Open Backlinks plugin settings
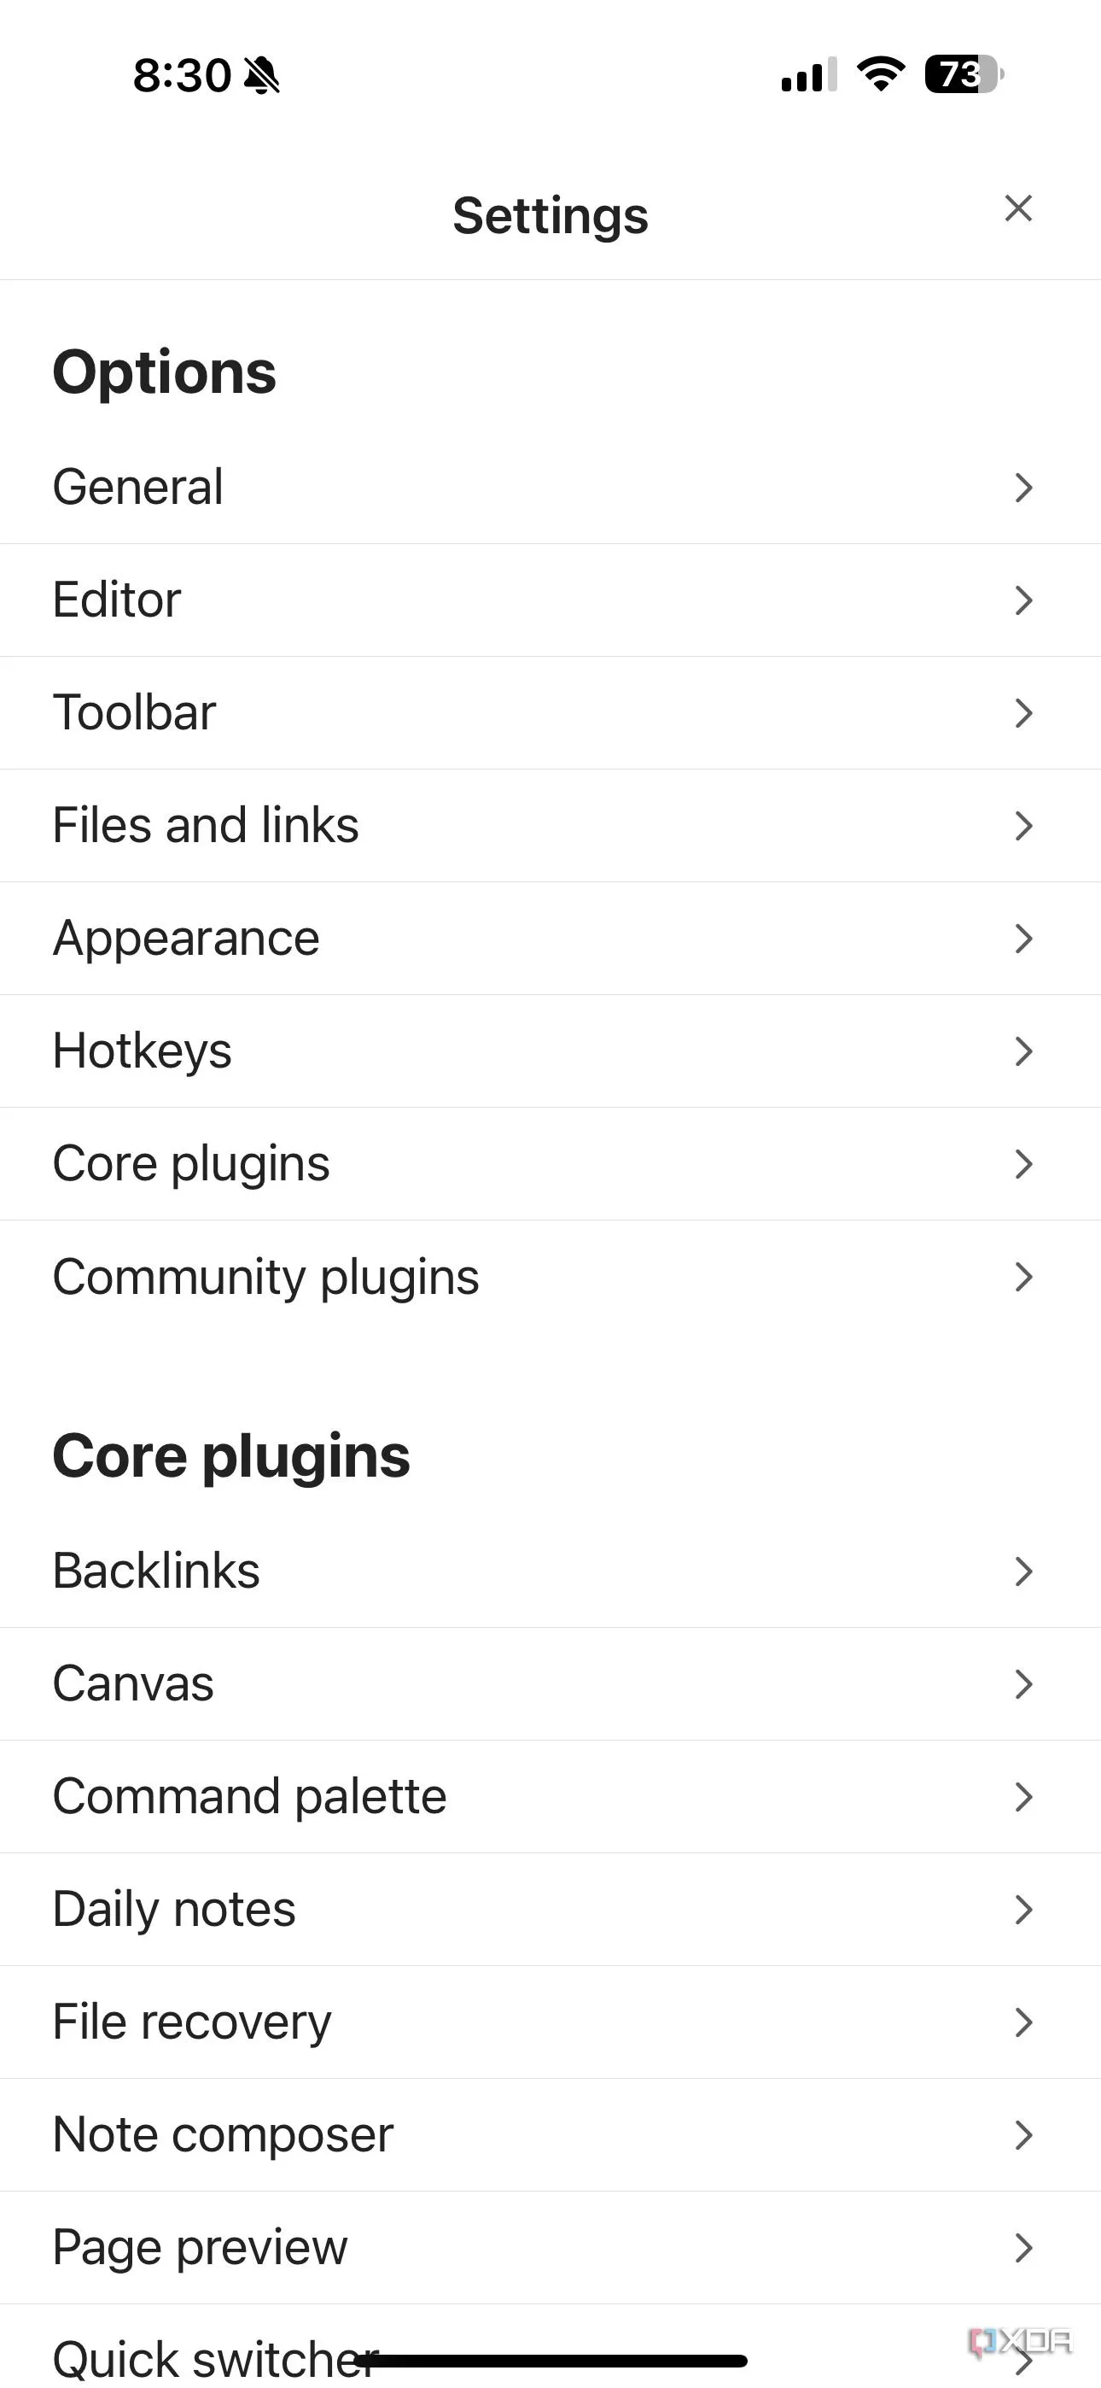Screen dimensions: 1101x2388 point(157,1571)
